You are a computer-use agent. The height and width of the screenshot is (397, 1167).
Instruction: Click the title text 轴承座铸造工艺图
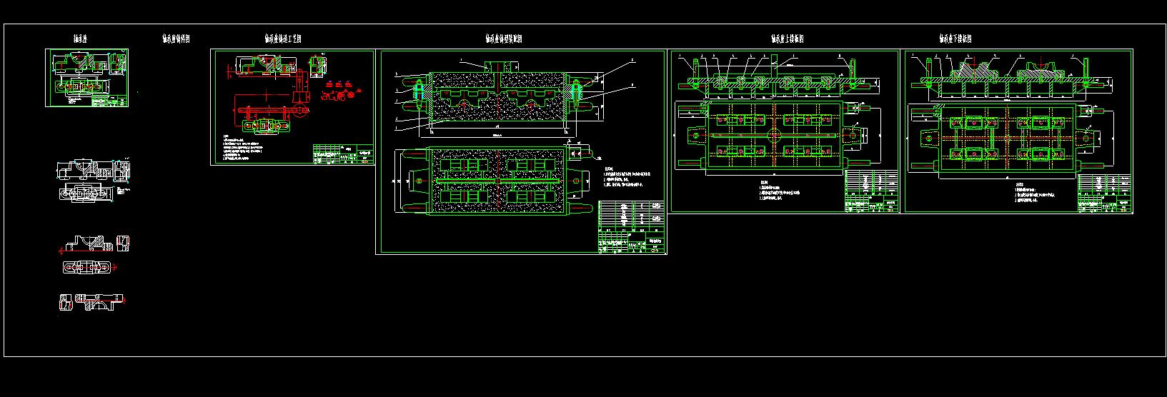click(x=283, y=39)
